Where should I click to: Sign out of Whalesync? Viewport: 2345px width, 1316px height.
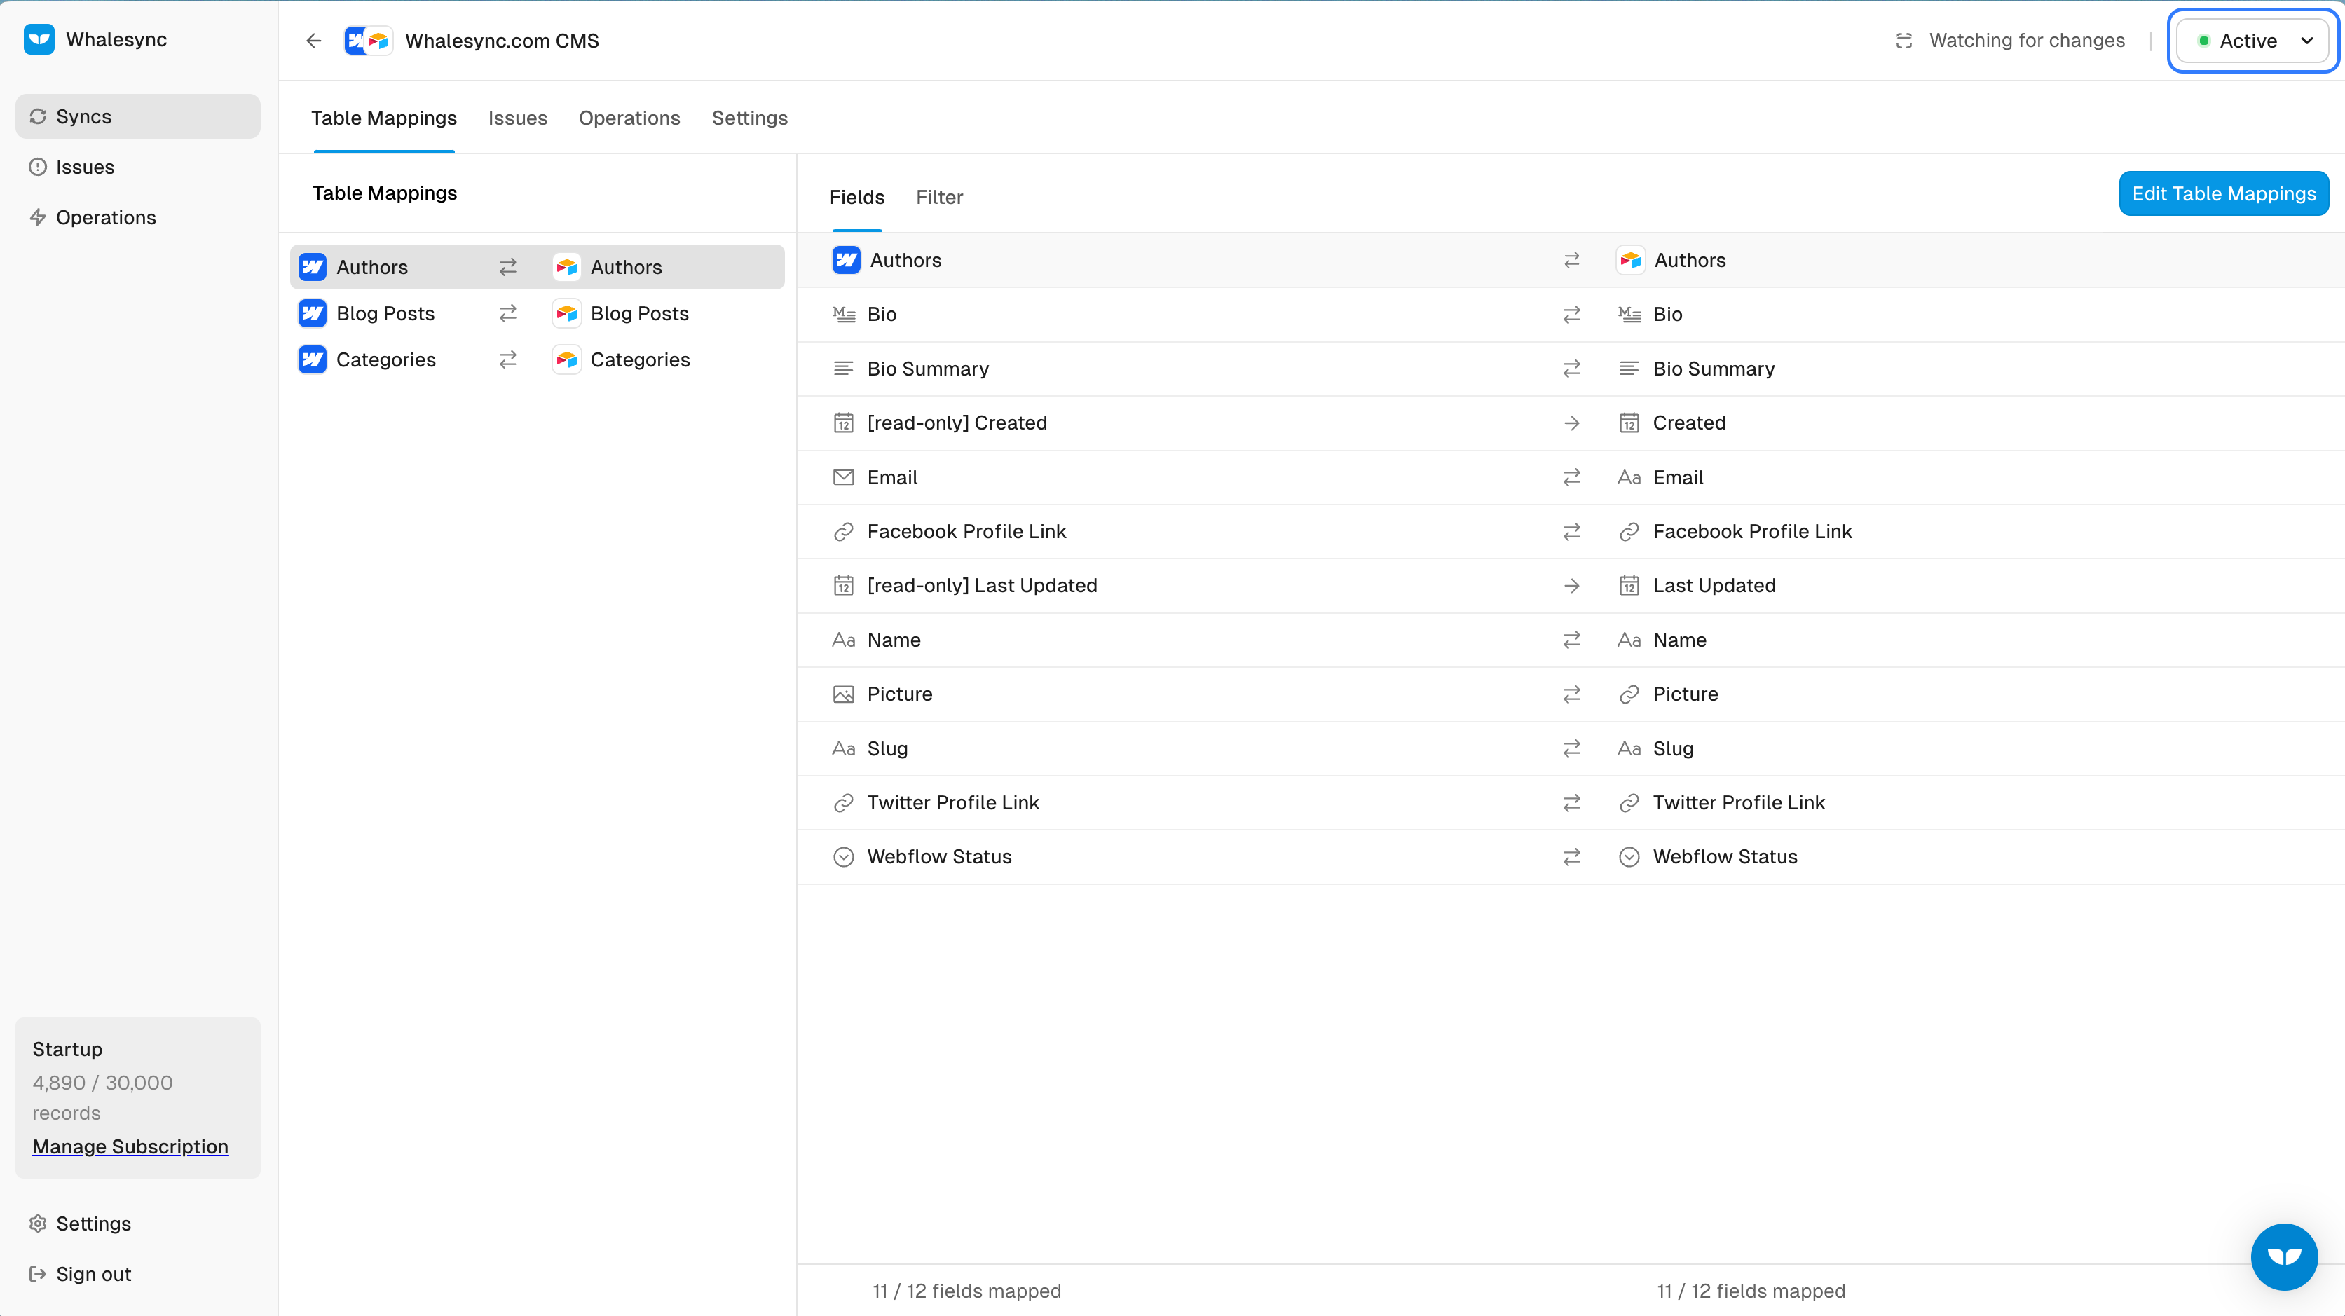pos(80,1274)
